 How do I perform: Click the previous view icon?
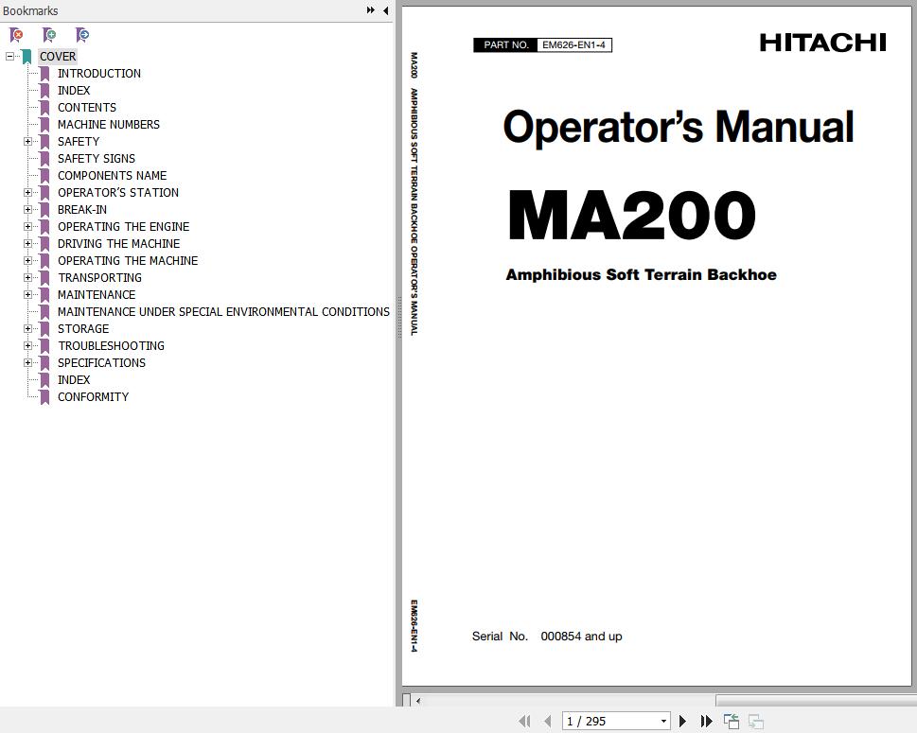[x=731, y=722]
